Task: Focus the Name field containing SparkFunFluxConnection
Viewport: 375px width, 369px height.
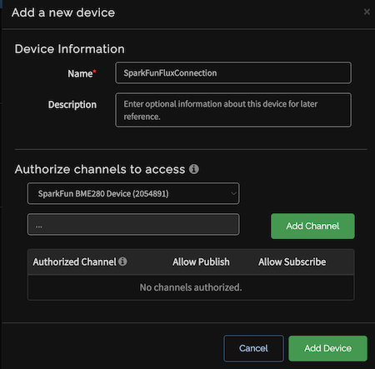Action: [233, 73]
